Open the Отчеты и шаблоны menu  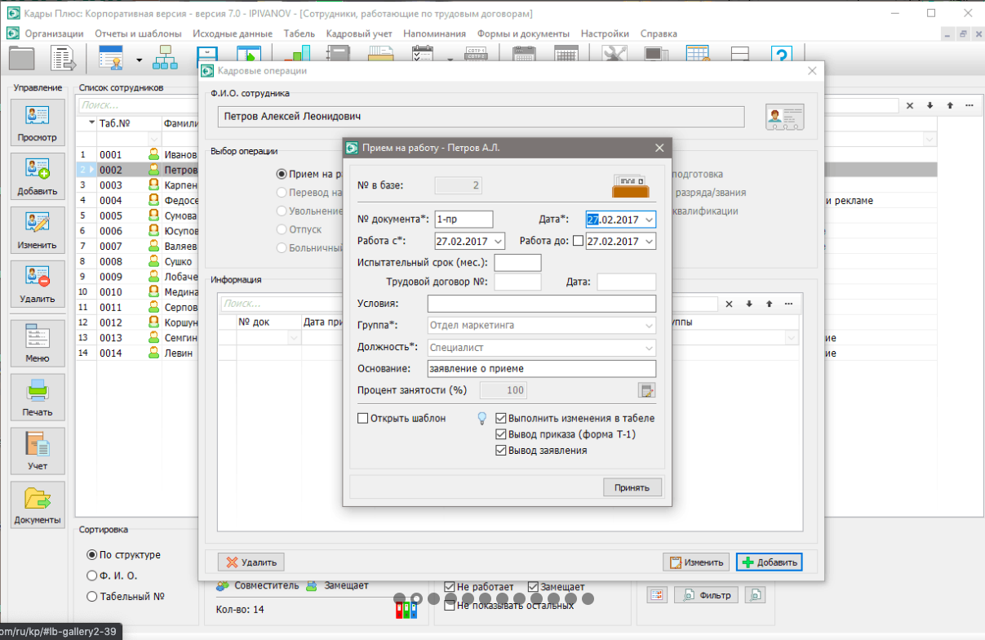coord(138,33)
